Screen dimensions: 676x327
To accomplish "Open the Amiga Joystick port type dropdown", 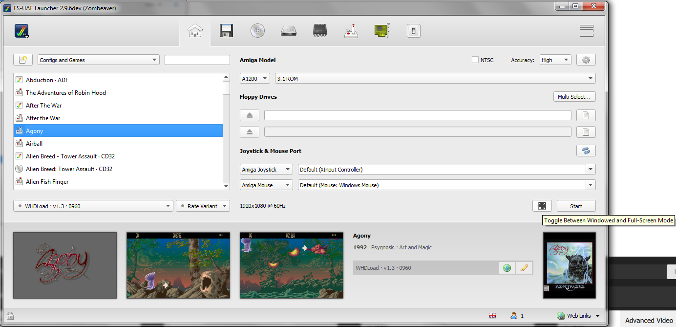I will pos(266,170).
